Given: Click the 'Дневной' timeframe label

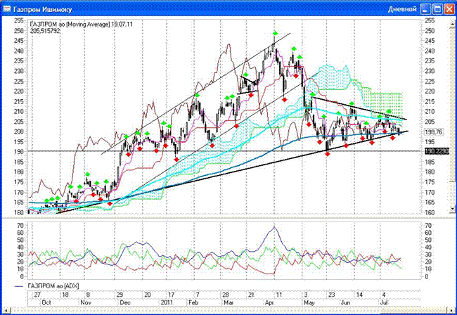Looking at the screenshot, I should click(x=402, y=9).
